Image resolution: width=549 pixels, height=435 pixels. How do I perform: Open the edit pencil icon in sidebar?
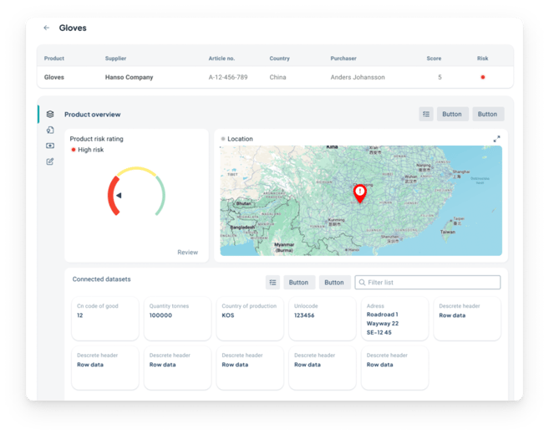[x=50, y=161]
